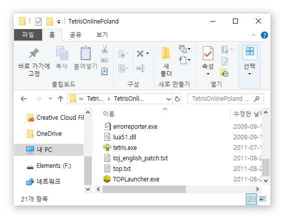Select the lua51.dll file
This screenshot has width=284, height=219.
[120, 137]
